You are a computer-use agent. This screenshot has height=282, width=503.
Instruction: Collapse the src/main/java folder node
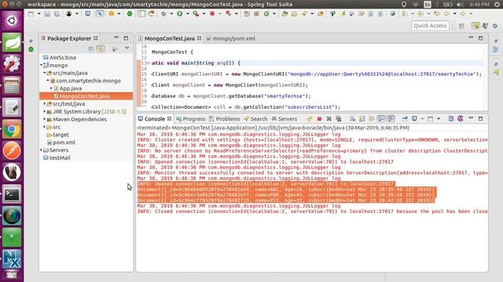coord(45,73)
